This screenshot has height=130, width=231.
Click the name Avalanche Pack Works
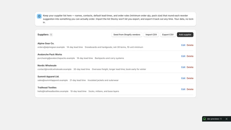pos(50,54)
